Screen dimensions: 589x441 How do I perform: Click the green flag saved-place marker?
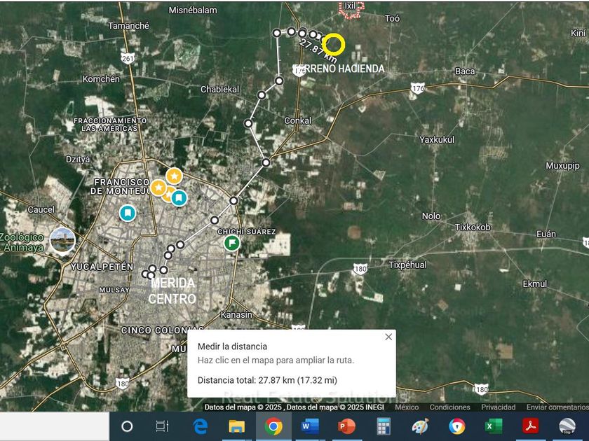point(231,243)
